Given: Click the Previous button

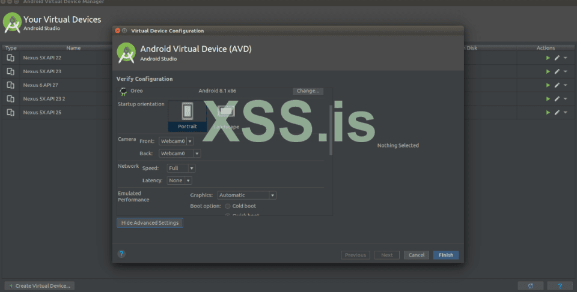Looking at the screenshot, I should [355, 255].
